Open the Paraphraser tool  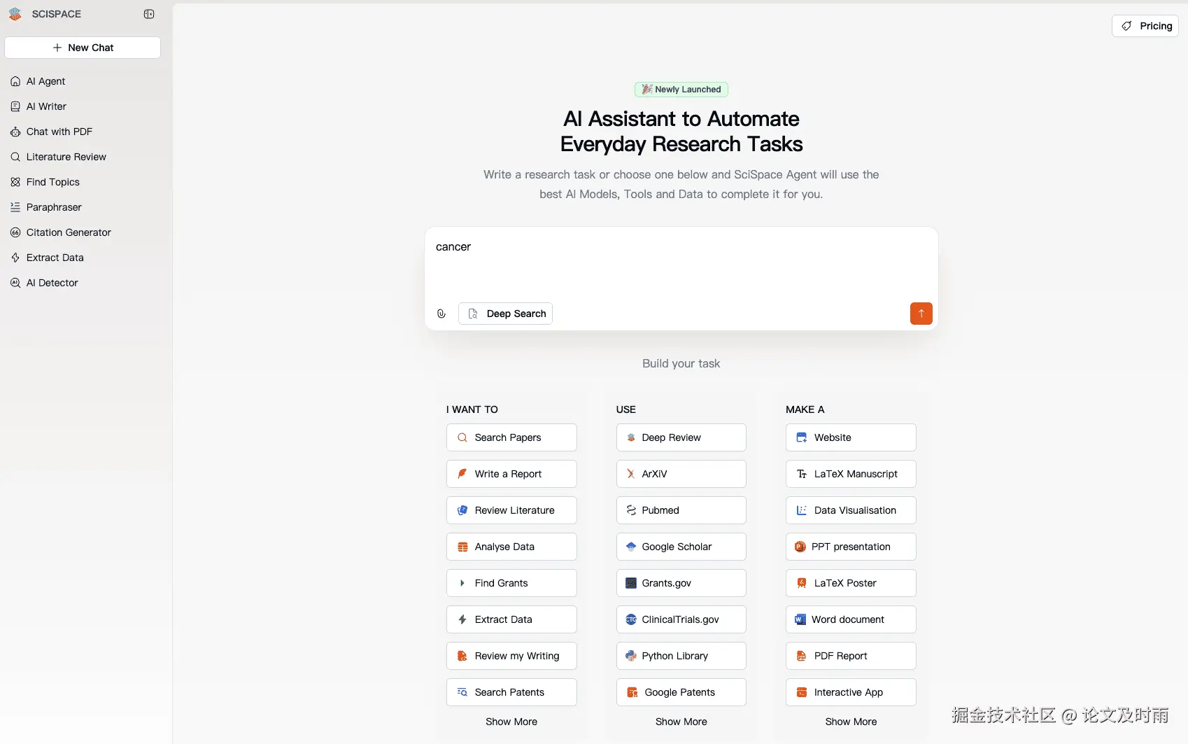pos(54,207)
